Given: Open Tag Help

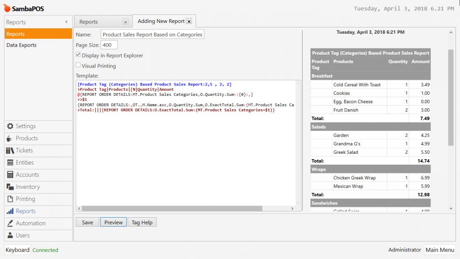Looking at the screenshot, I should click(142, 222).
